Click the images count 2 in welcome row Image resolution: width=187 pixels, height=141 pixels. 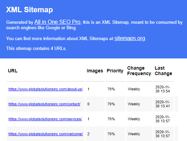[88, 134]
